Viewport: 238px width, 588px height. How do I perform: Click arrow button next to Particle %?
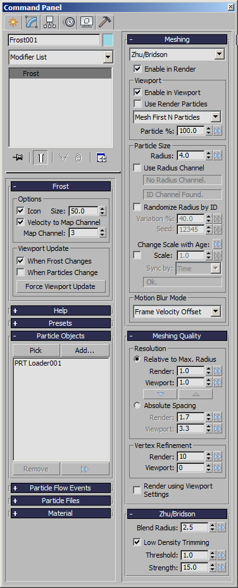(x=218, y=131)
